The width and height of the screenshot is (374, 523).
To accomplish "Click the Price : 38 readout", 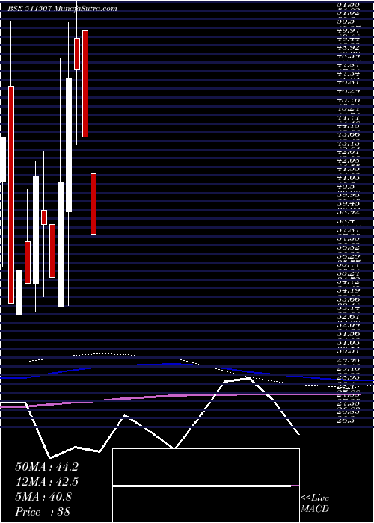I will tap(43, 512).
